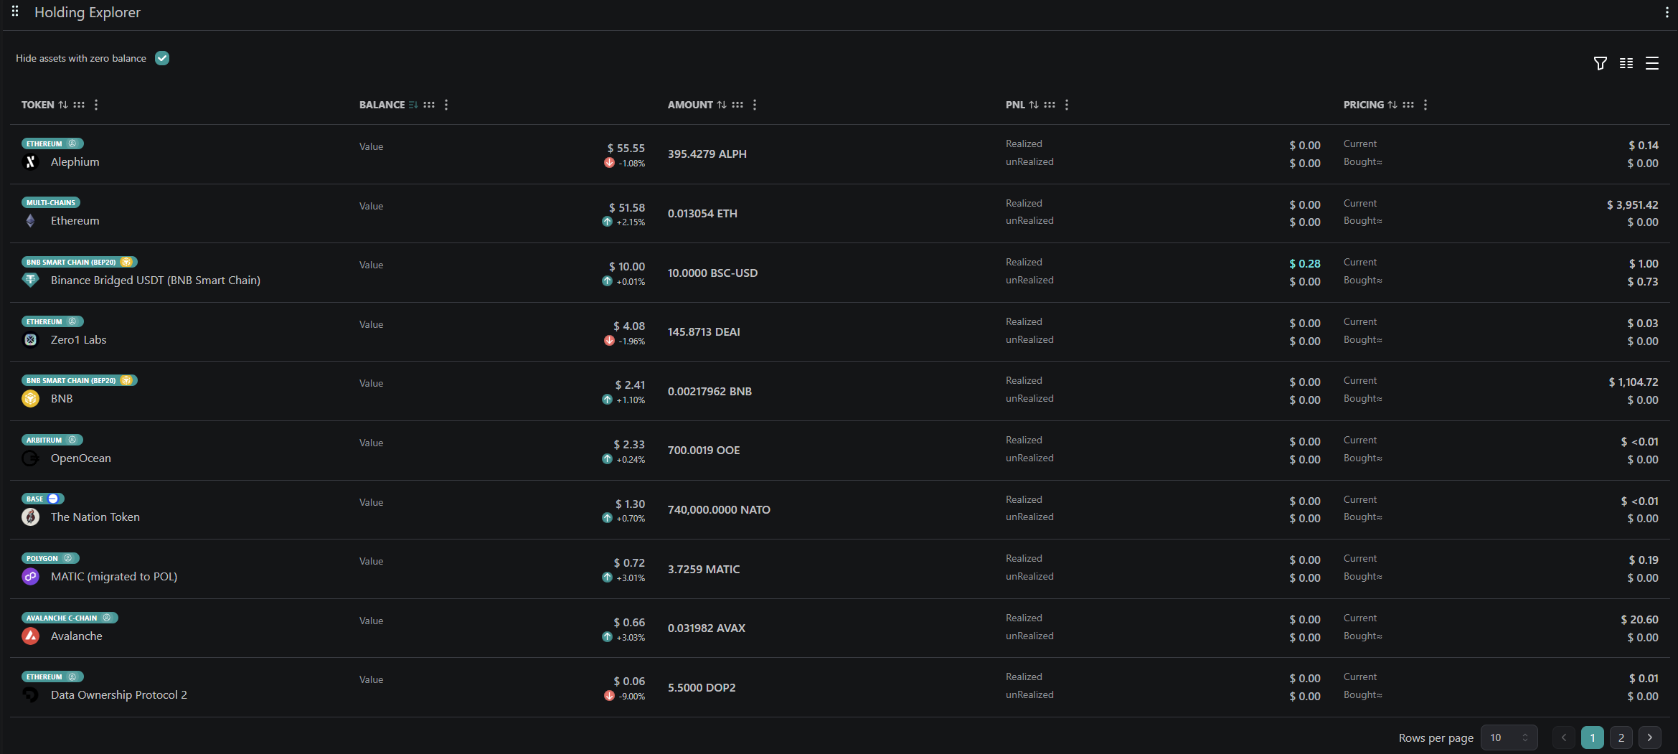This screenshot has width=1678, height=754.
Task: Click the sort arrows on the TOKEN column
Action: point(63,104)
